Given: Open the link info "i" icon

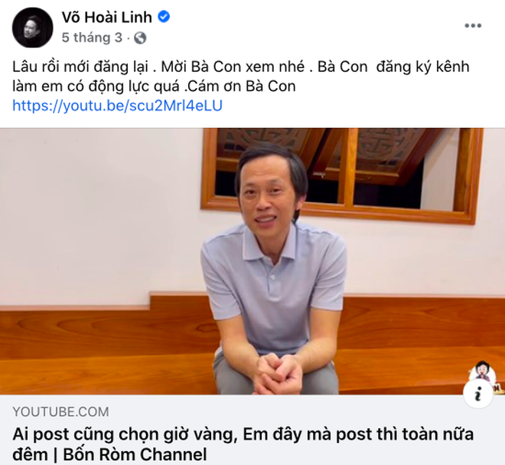Looking at the screenshot, I should pyautogui.click(x=477, y=394).
